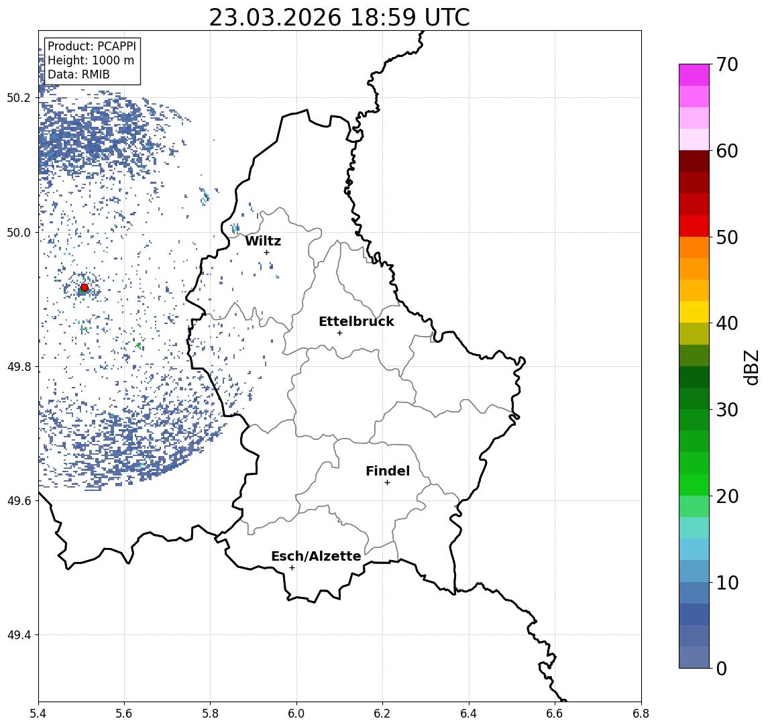Click the colorbar tick label 40

pos(727,323)
